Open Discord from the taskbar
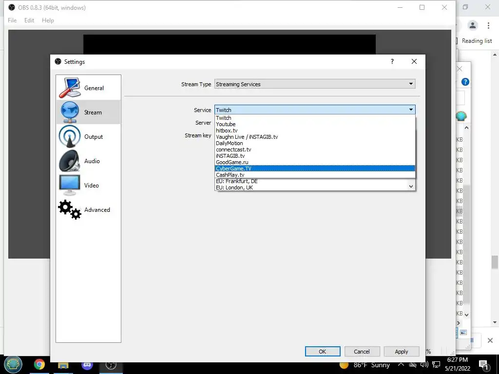Image resolution: width=499 pixels, height=374 pixels. tap(87, 365)
